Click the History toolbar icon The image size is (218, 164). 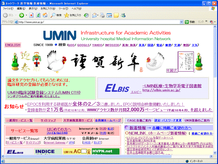87,15
